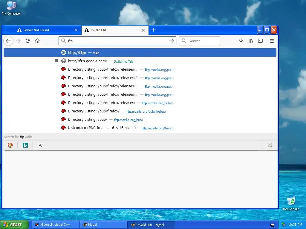Go back with the back arrow button
Image resolution: width=306 pixels, height=229 pixels.
click(8, 41)
